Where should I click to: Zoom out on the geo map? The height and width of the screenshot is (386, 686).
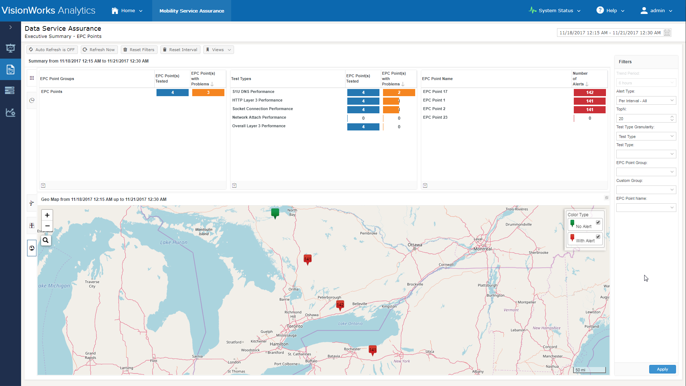pos(47,226)
